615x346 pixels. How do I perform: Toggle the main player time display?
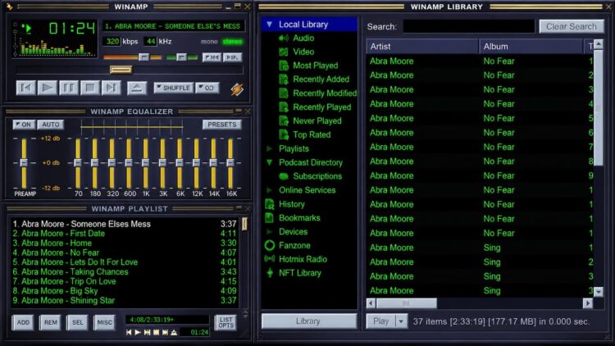pos(72,28)
